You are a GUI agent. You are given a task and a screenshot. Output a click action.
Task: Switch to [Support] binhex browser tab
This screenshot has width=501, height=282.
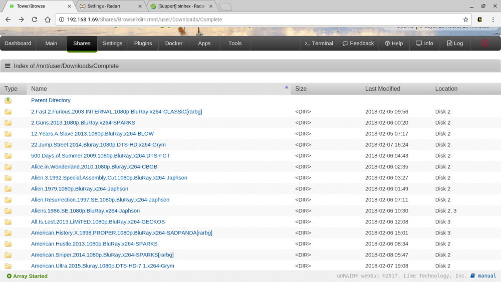tap(181, 6)
